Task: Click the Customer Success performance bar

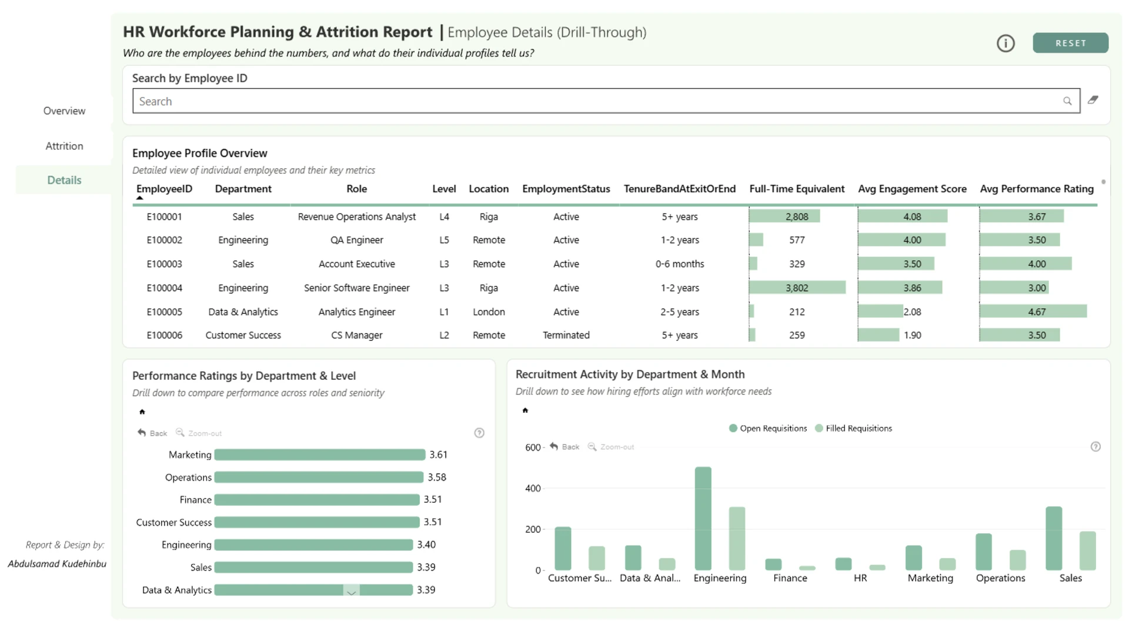Action: pyautogui.click(x=317, y=522)
